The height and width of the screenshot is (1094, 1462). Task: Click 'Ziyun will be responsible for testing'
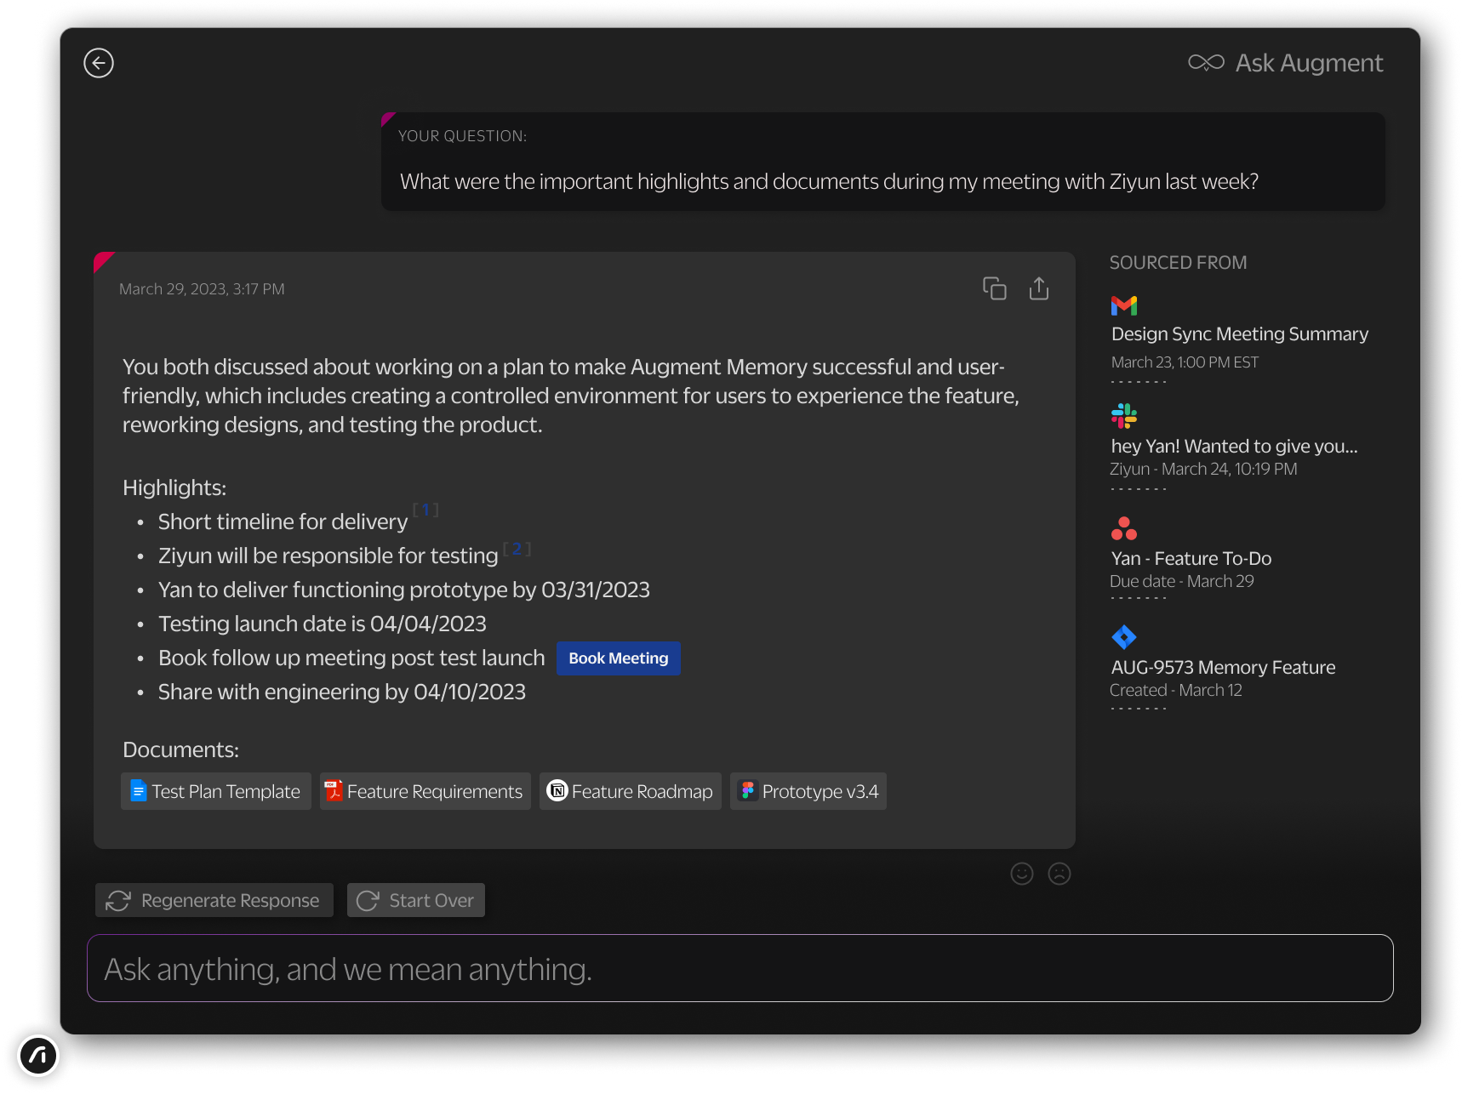(x=328, y=556)
